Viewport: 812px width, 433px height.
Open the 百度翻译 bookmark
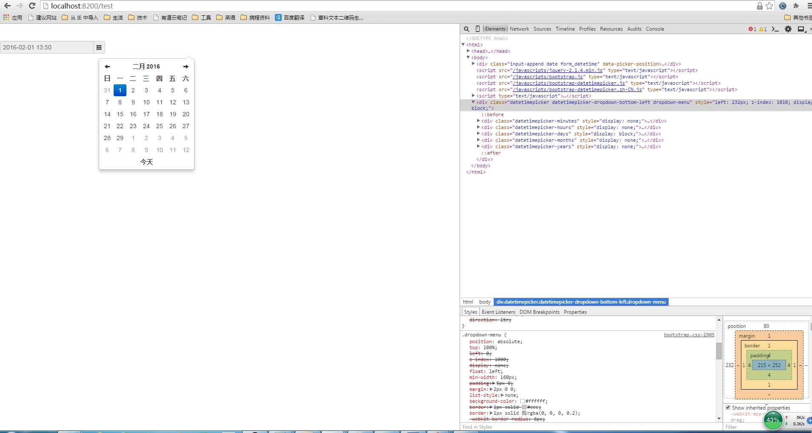click(290, 17)
